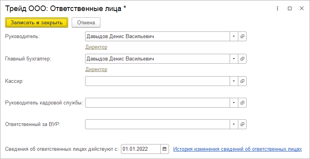The image size is (310, 159).
Task: Expand Руководитель кадровой службы dropdown
Action: 234,103
